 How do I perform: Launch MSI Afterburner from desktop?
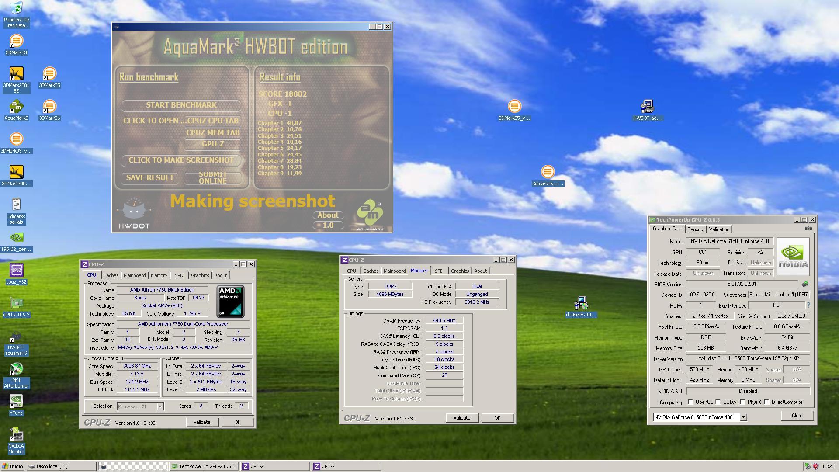click(16, 375)
